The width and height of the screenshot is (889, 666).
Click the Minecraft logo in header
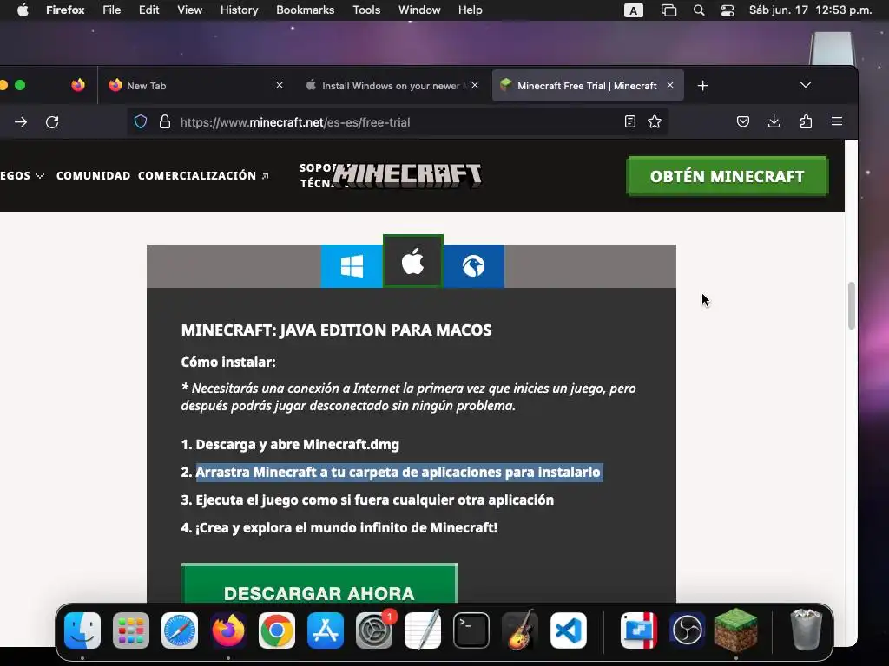pyautogui.click(x=407, y=175)
